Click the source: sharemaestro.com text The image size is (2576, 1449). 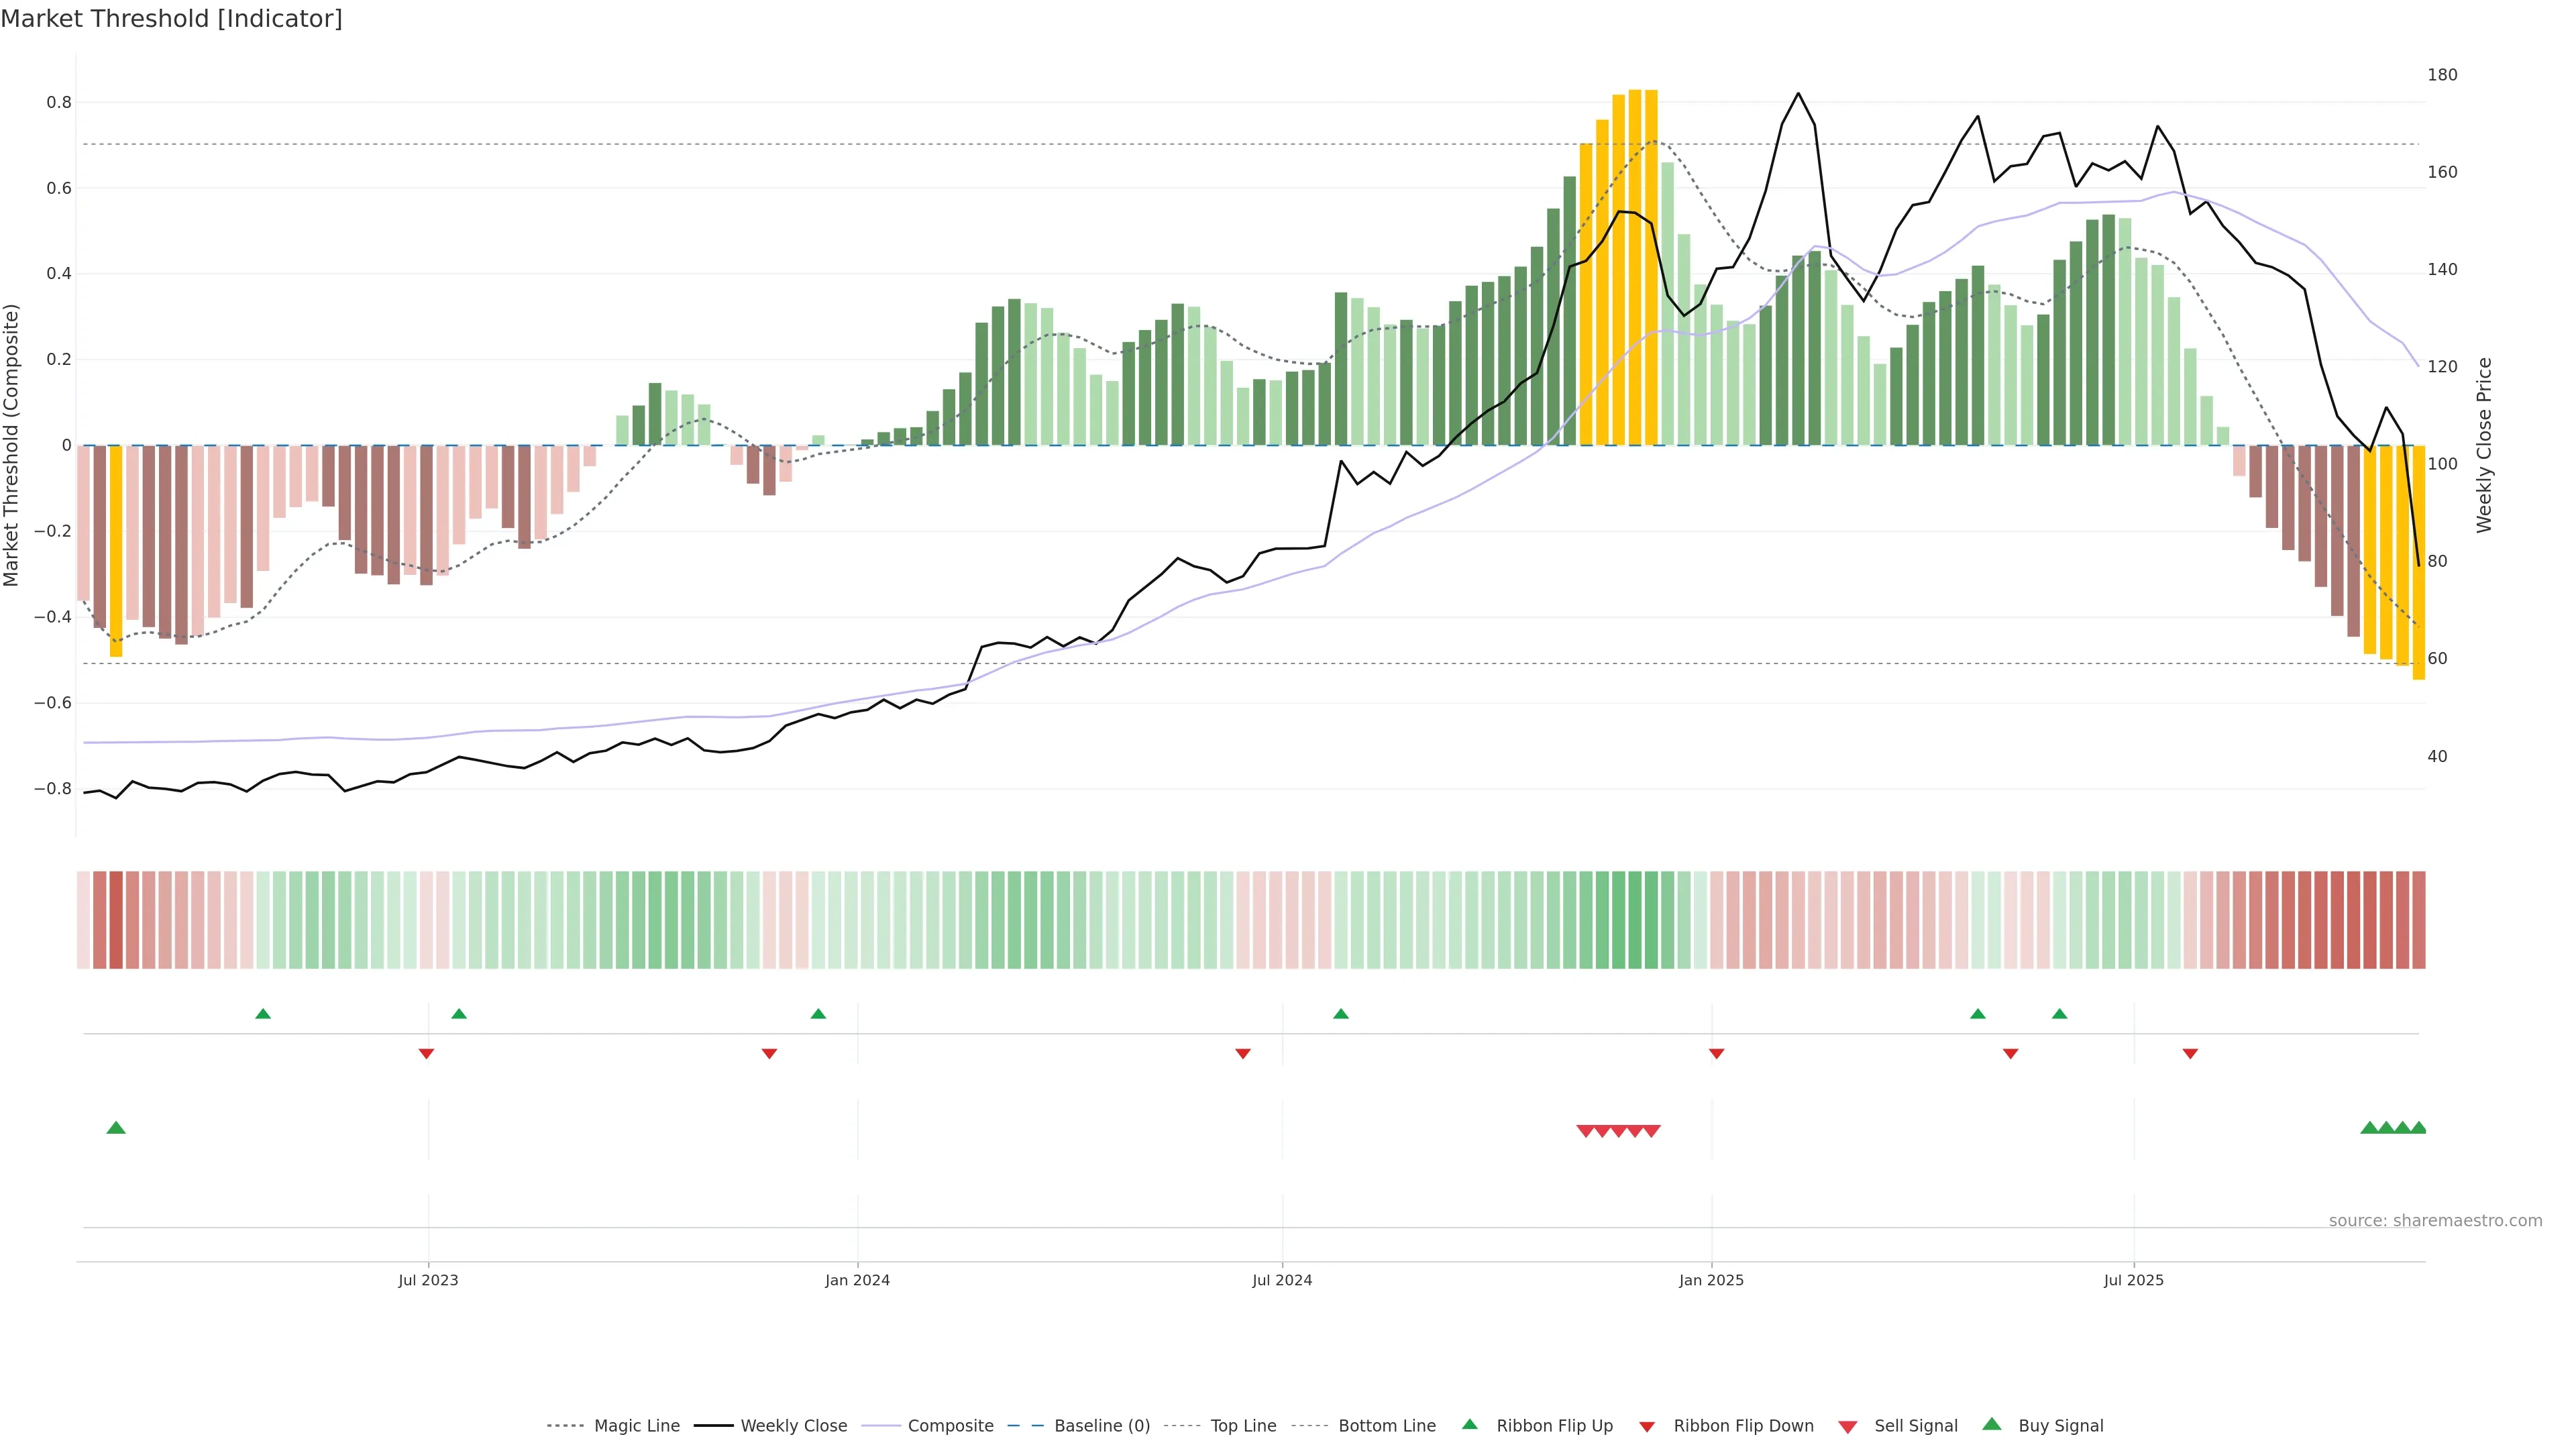point(2435,1220)
